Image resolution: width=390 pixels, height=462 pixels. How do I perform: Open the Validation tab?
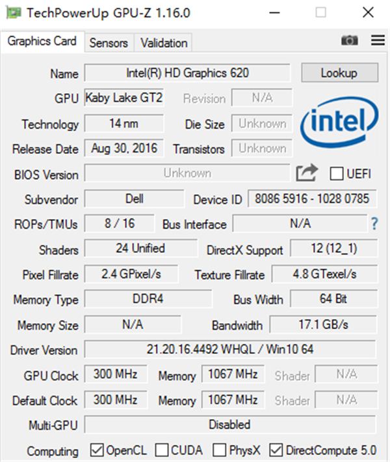click(164, 43)
